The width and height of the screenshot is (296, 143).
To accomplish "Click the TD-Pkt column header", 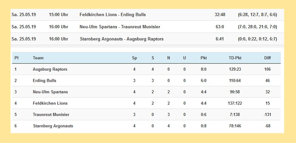I will (x=235, y=58).
